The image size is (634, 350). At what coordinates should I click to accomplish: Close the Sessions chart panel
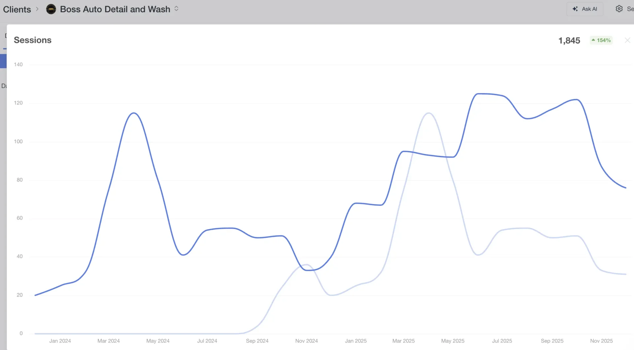click(x=627, y=40)
